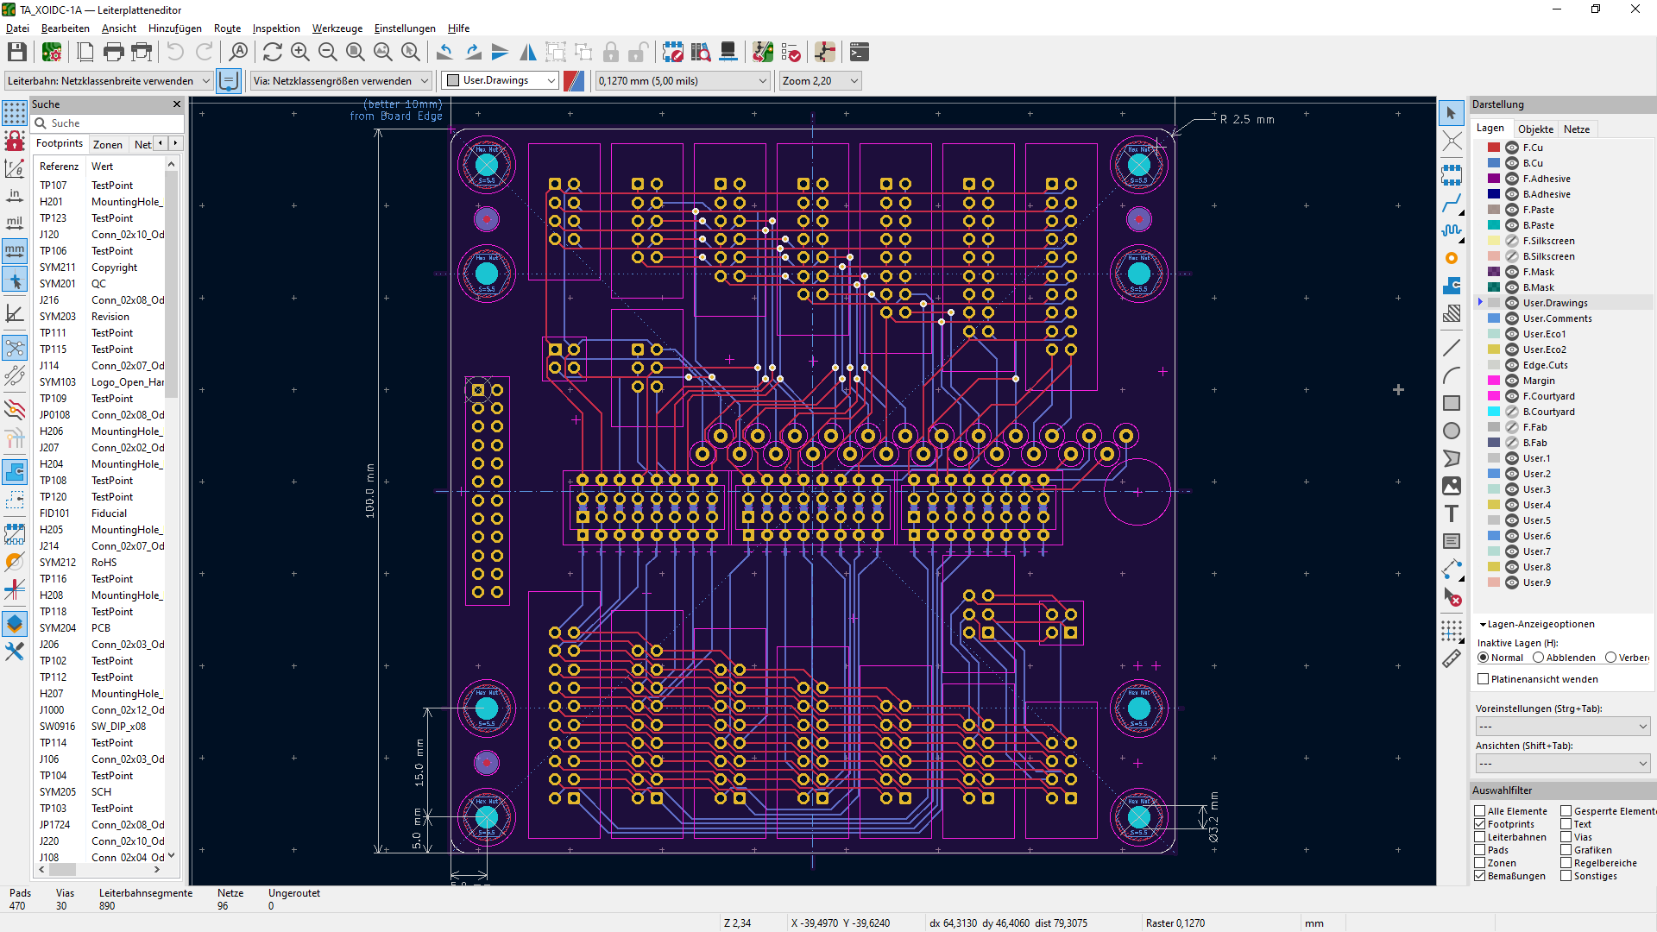Switch to the Objekte tab

[1535, 129]
